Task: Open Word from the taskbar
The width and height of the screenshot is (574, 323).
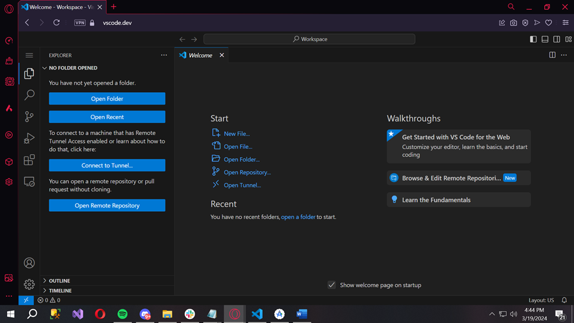Action: point(302,314)
